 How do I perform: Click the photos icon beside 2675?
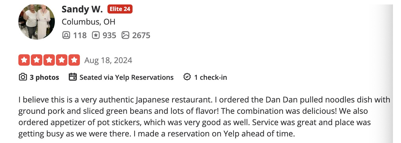tap(125, 35)
